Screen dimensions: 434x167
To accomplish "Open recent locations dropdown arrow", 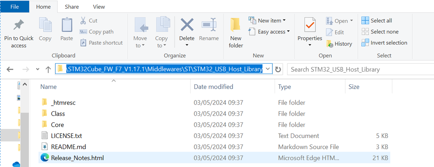I will [x=38, y=70].
